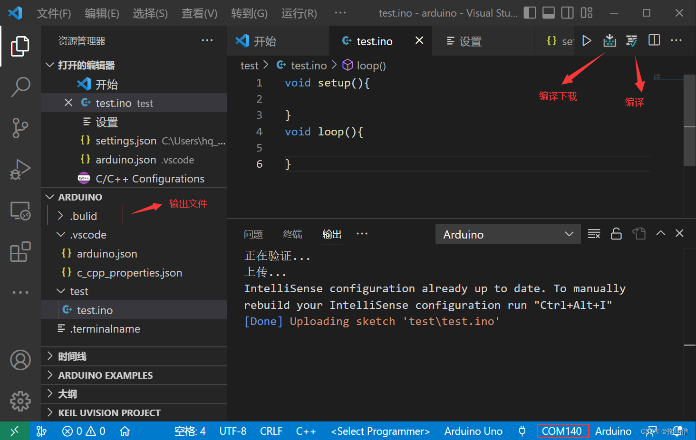696x440 pixels.
Task: Open the Extensions view
Action: [x=20, y=252]
